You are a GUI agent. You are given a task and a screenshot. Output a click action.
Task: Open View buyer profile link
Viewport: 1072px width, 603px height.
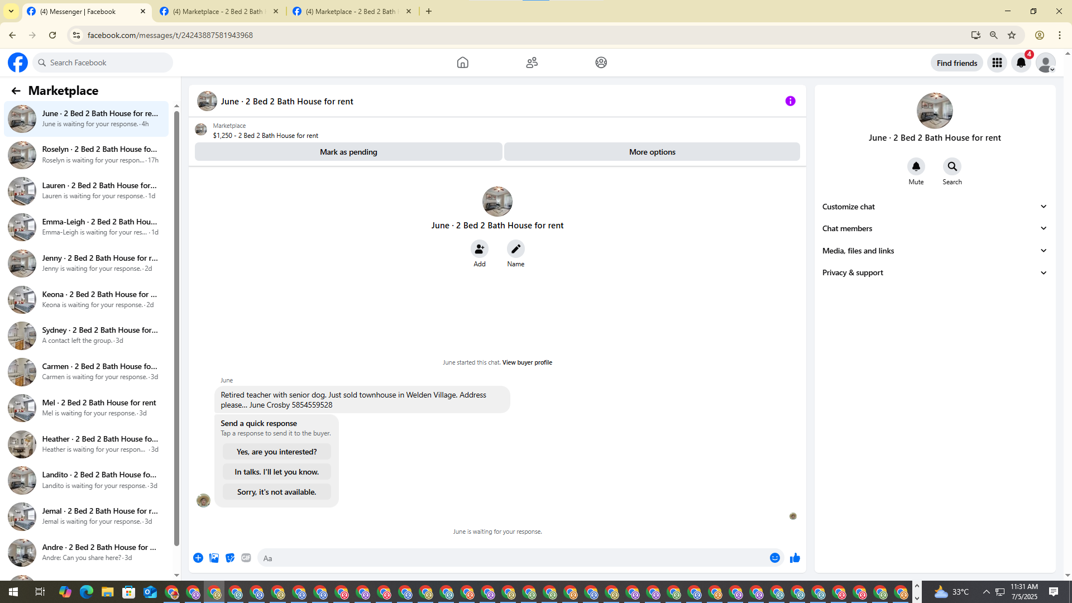pyautogui.click(x=527, y=362)
